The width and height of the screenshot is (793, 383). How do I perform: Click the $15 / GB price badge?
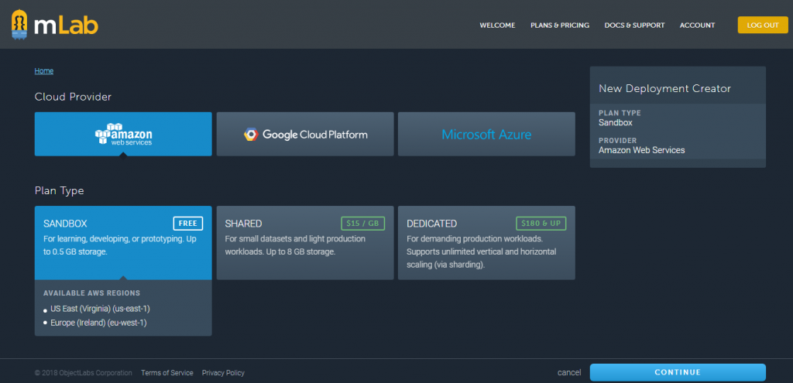point(362,224)
